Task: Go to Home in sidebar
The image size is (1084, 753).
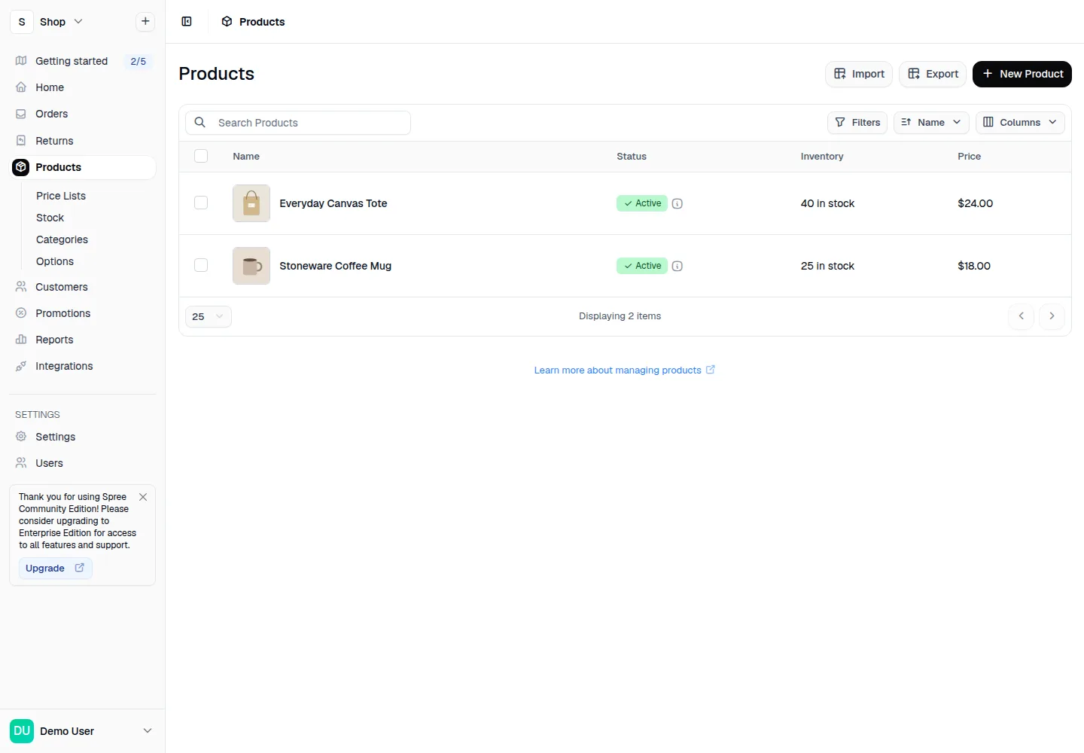Action: pyautogui.click(x=83, y=87)
